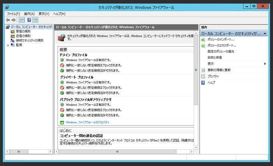
Task: Click the ポリシーのインポート icon
Action: pos(203,40)
